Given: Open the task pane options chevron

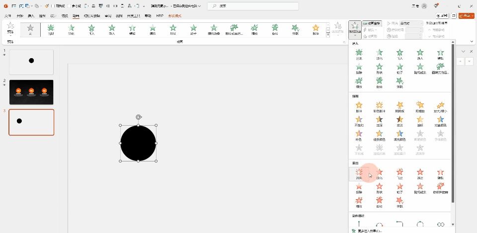Looking at the screenshot, I should pyautogui.click(x=463, y=51).
